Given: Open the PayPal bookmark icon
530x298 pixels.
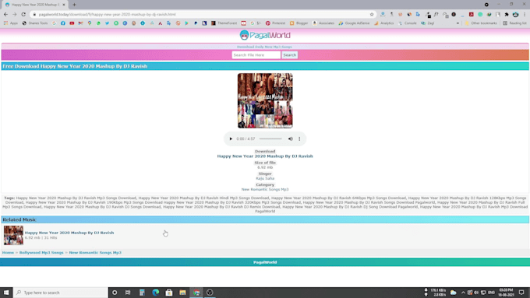Looking at the screenshot, I should 196,23.
